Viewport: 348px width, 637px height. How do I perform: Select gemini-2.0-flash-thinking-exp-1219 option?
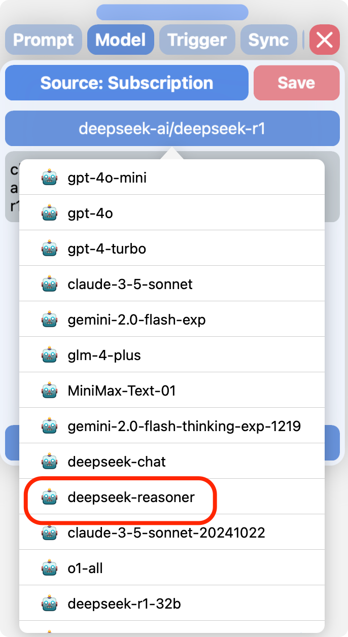(172, 426)
